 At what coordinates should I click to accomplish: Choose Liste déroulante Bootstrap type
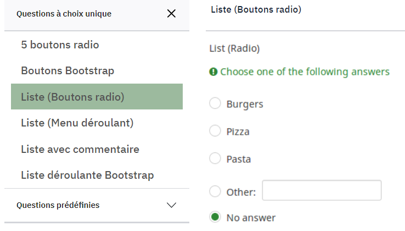[87, 175]
